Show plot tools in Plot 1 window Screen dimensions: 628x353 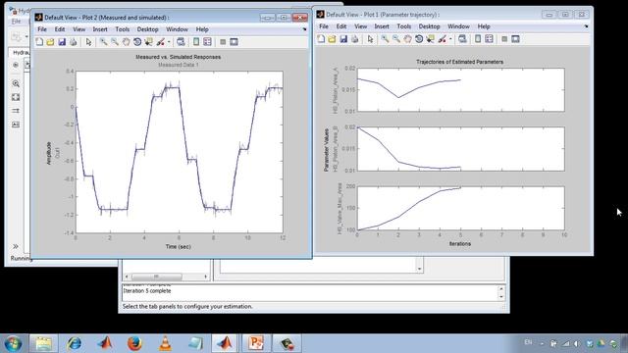(x=516, y=39)
